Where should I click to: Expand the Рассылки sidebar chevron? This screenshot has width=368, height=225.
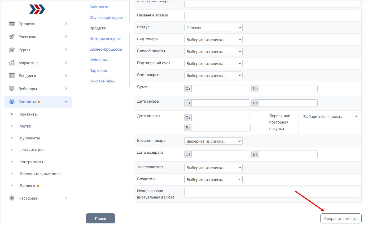(x=66, y=37)
